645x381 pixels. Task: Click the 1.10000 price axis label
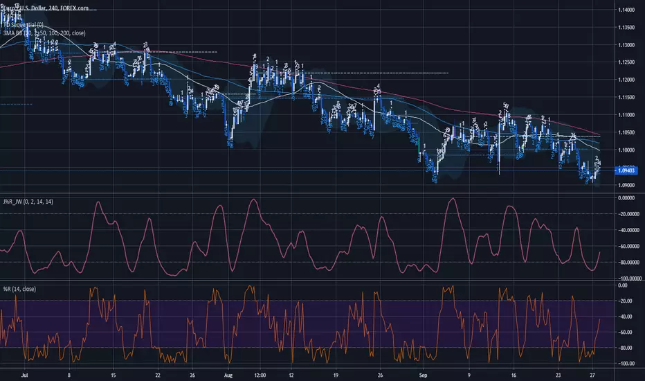click(630, 150)
